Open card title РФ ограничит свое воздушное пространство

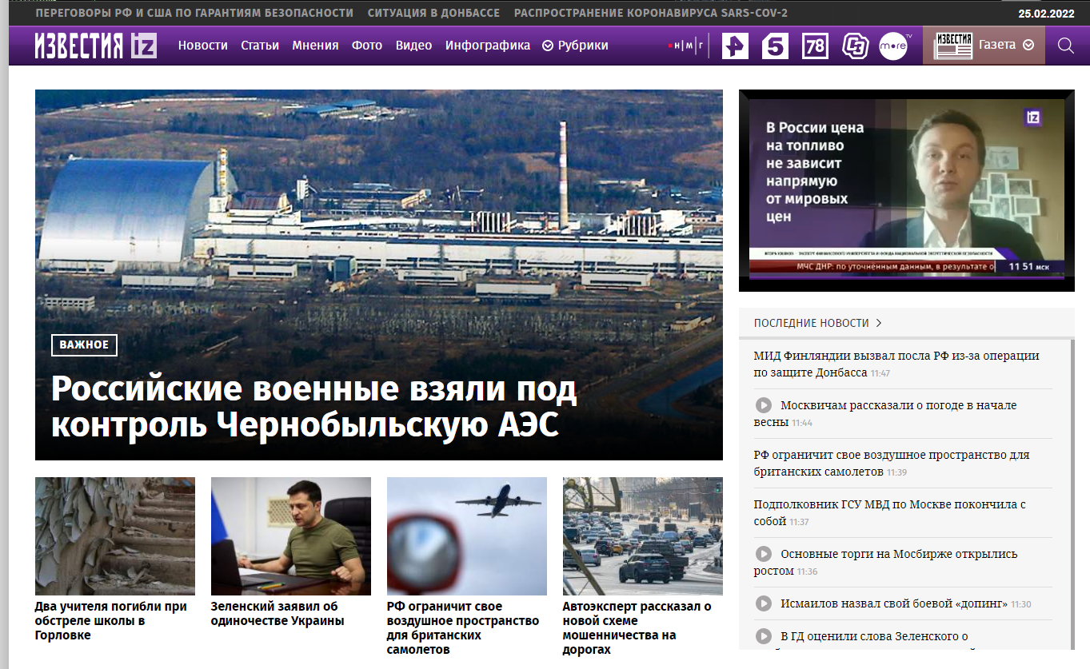[462, 627]
